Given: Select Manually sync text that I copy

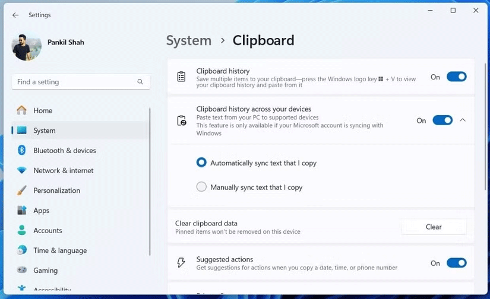Looking at the screenshot, I should [201, 187].
